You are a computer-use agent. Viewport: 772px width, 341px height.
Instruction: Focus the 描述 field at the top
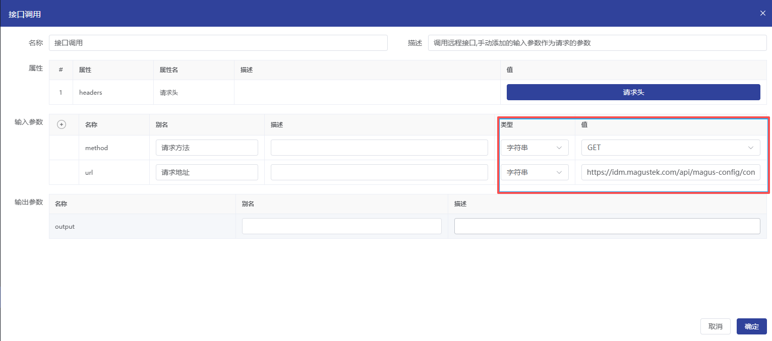[597, 43]
